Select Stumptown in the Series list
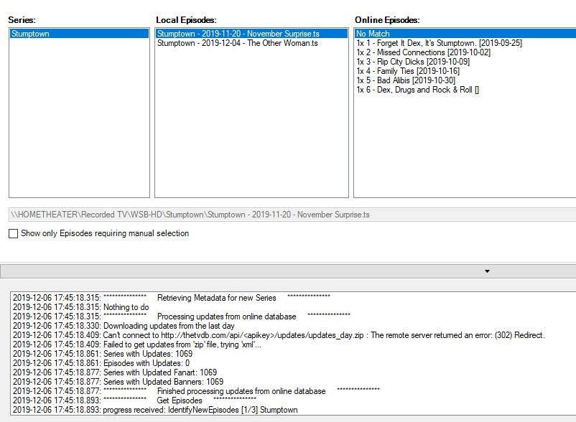 click(31, 34)
